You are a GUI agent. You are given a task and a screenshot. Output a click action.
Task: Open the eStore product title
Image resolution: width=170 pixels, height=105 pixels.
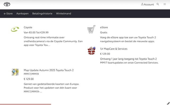point(104,27)
